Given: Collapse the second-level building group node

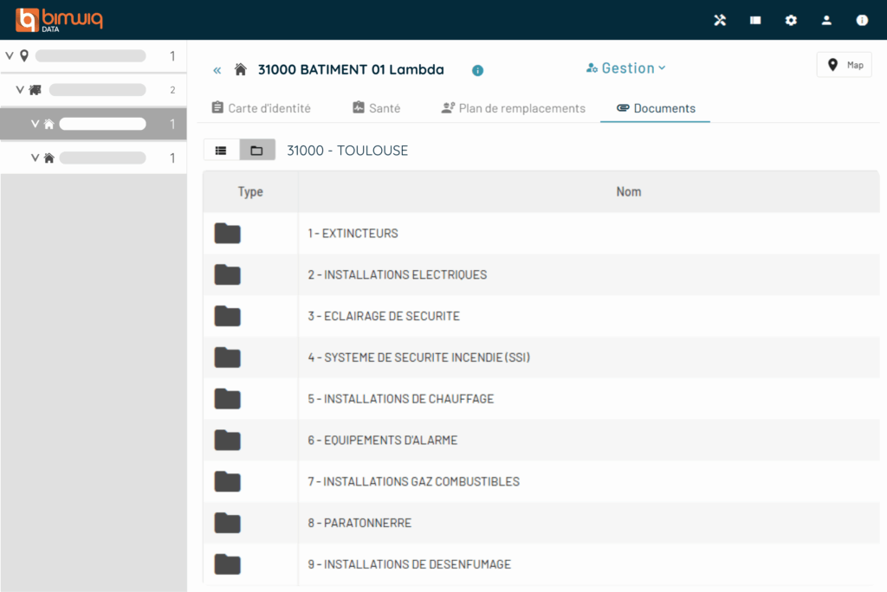Looking at the screenshot, I should pos(20,90).
